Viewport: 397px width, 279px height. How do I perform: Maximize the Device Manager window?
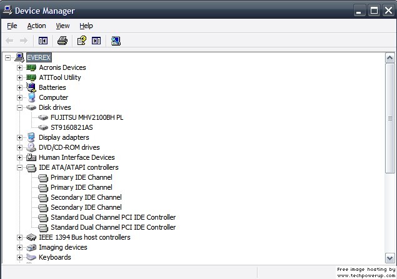[374, 11]
